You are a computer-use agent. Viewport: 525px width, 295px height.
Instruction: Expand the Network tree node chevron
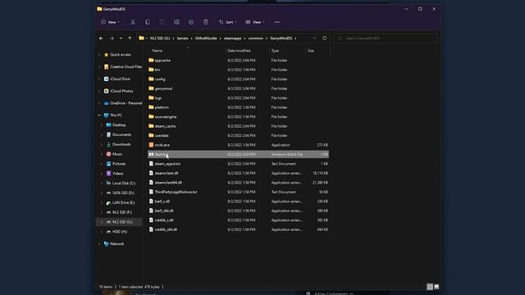[99, 244]
